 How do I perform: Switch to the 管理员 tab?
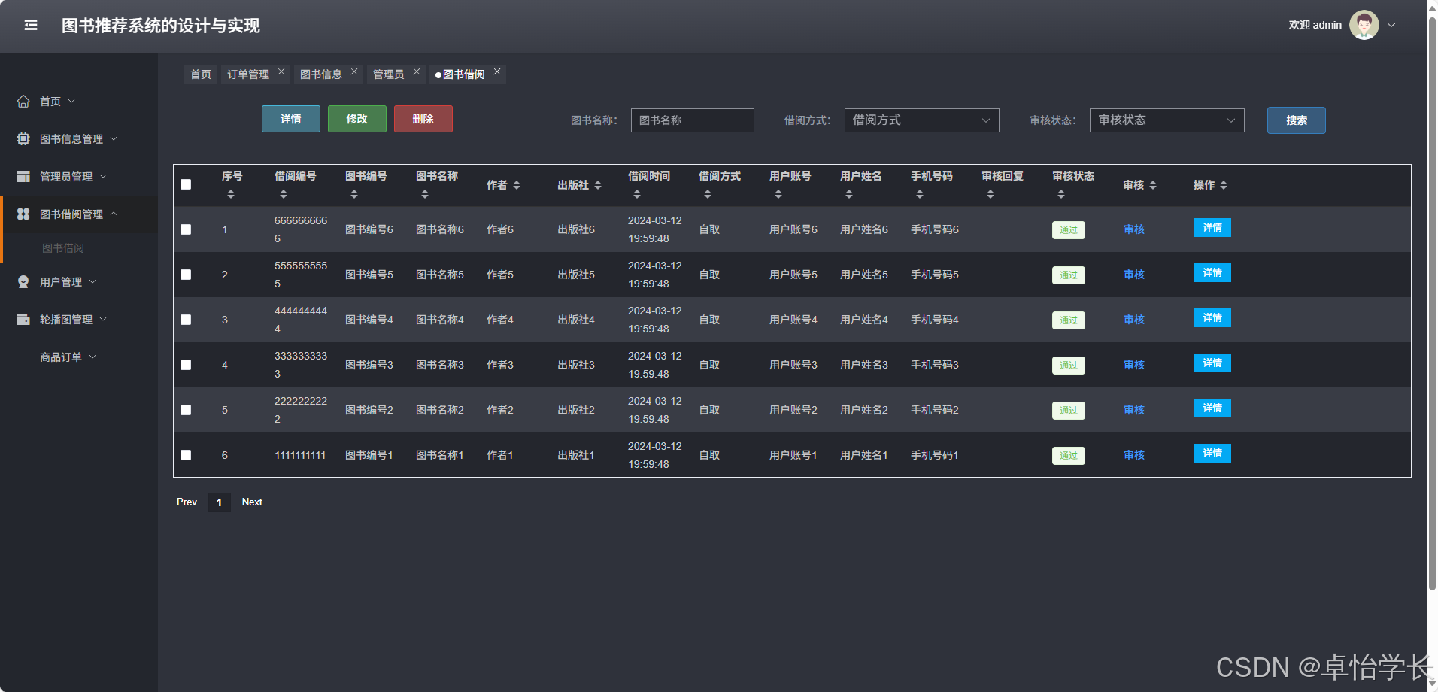click(389, 74)
